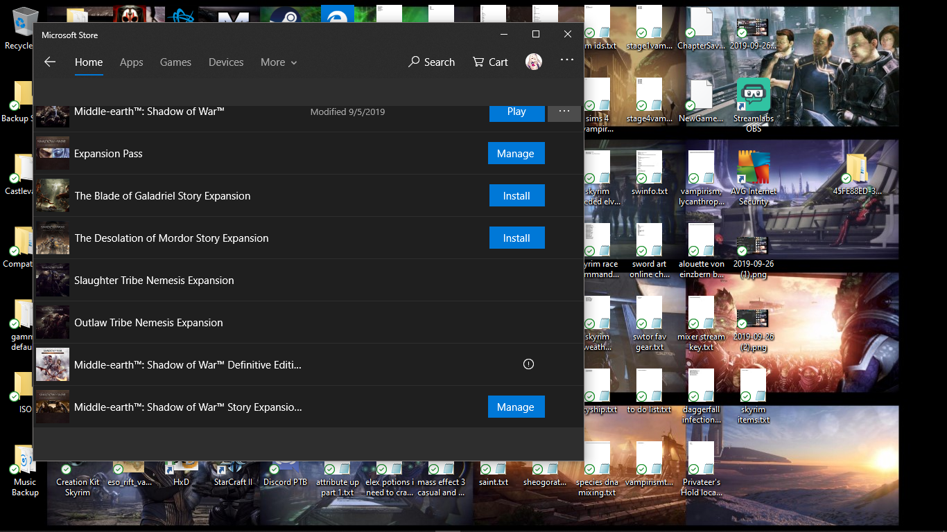Switch to the Apps tab
The height and width of the screenshot is (532, 947).
pos(131,62)
